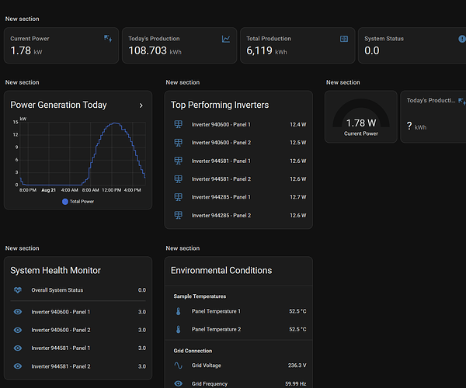Click the heart pulse icon beside Overall System Status
Image resolution: width=466 pixels, height=388 pixels.
pyautogui.click(x=18, y=290)
